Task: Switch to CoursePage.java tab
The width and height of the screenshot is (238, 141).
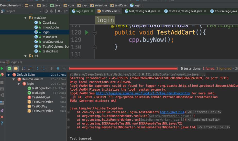Action: [x=224, y=11]
